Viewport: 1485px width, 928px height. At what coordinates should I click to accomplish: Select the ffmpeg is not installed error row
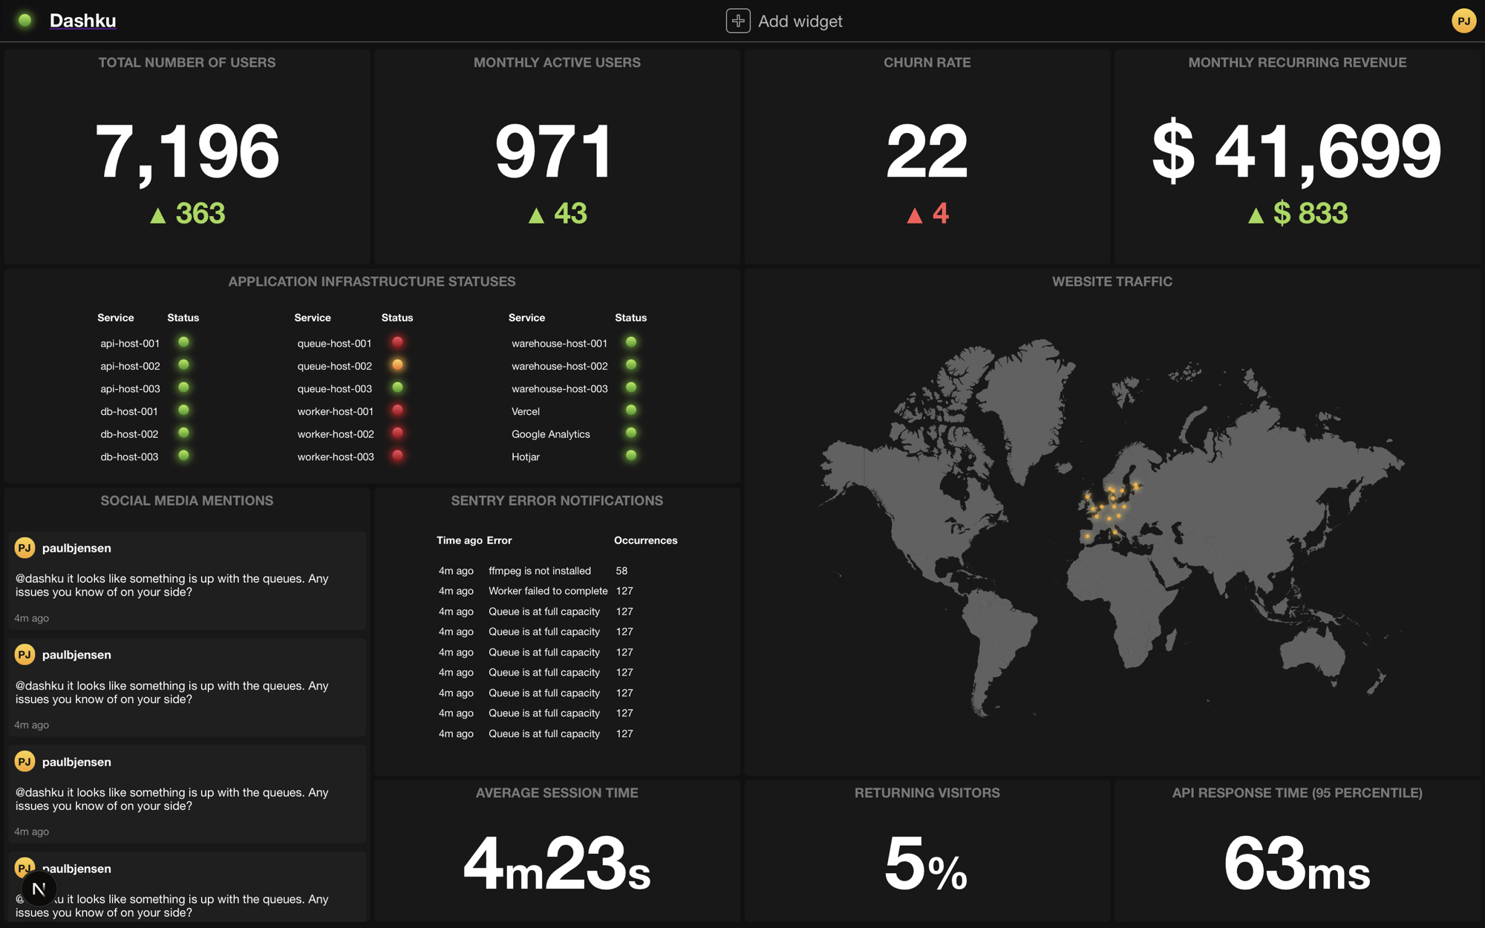pos(539,571)
